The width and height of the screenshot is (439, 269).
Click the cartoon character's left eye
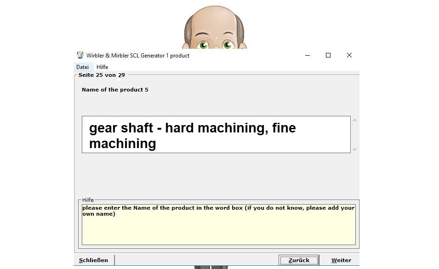point(204,45)
